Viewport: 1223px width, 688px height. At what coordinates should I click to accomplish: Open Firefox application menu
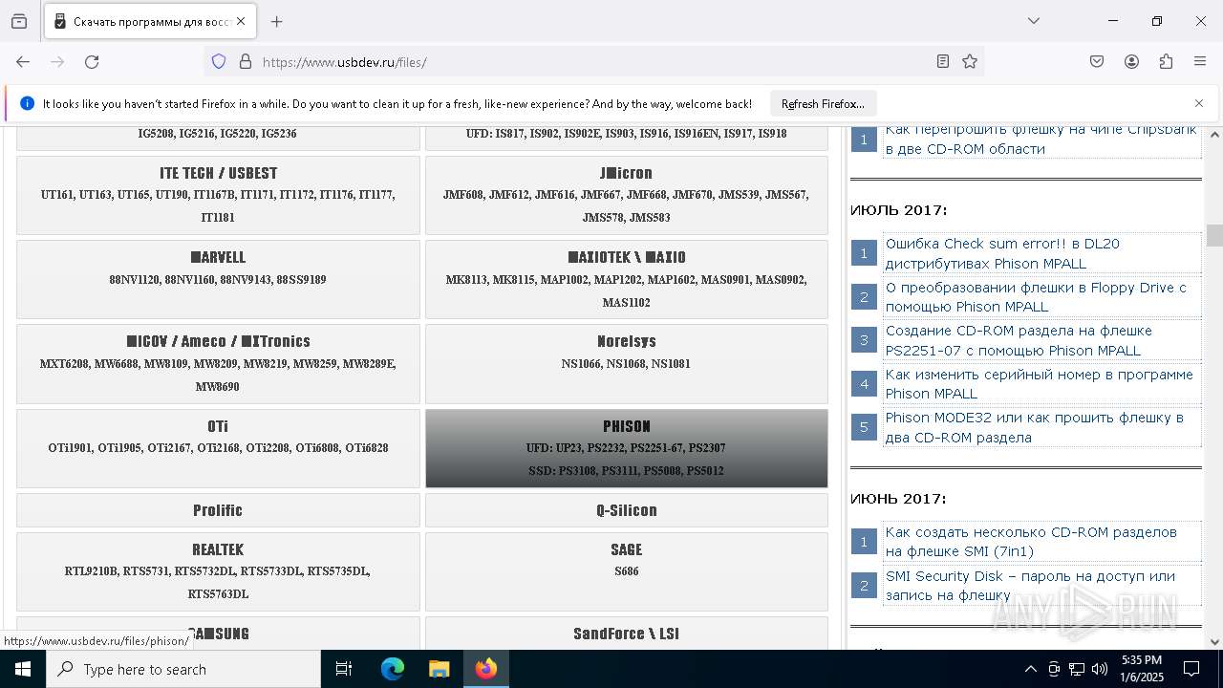click(x=1200, y=62)
